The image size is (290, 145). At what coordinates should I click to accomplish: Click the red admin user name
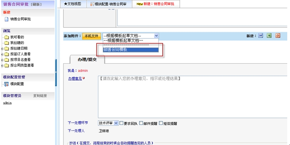[83, 71]
